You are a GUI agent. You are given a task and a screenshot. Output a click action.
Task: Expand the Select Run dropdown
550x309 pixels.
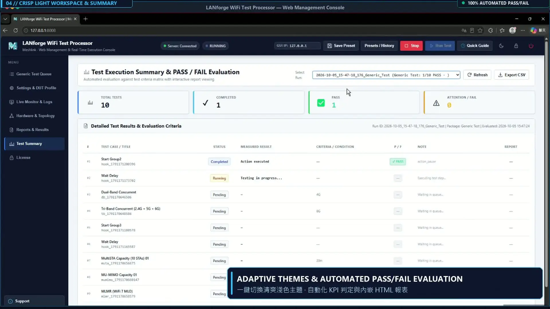pos(386,75)
